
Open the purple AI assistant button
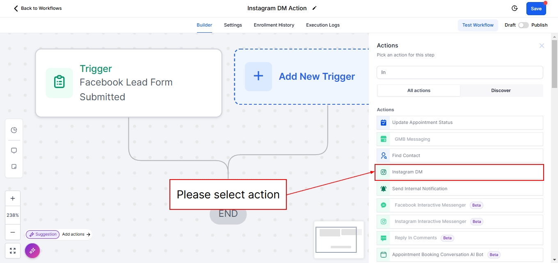[x=32, y=250]
